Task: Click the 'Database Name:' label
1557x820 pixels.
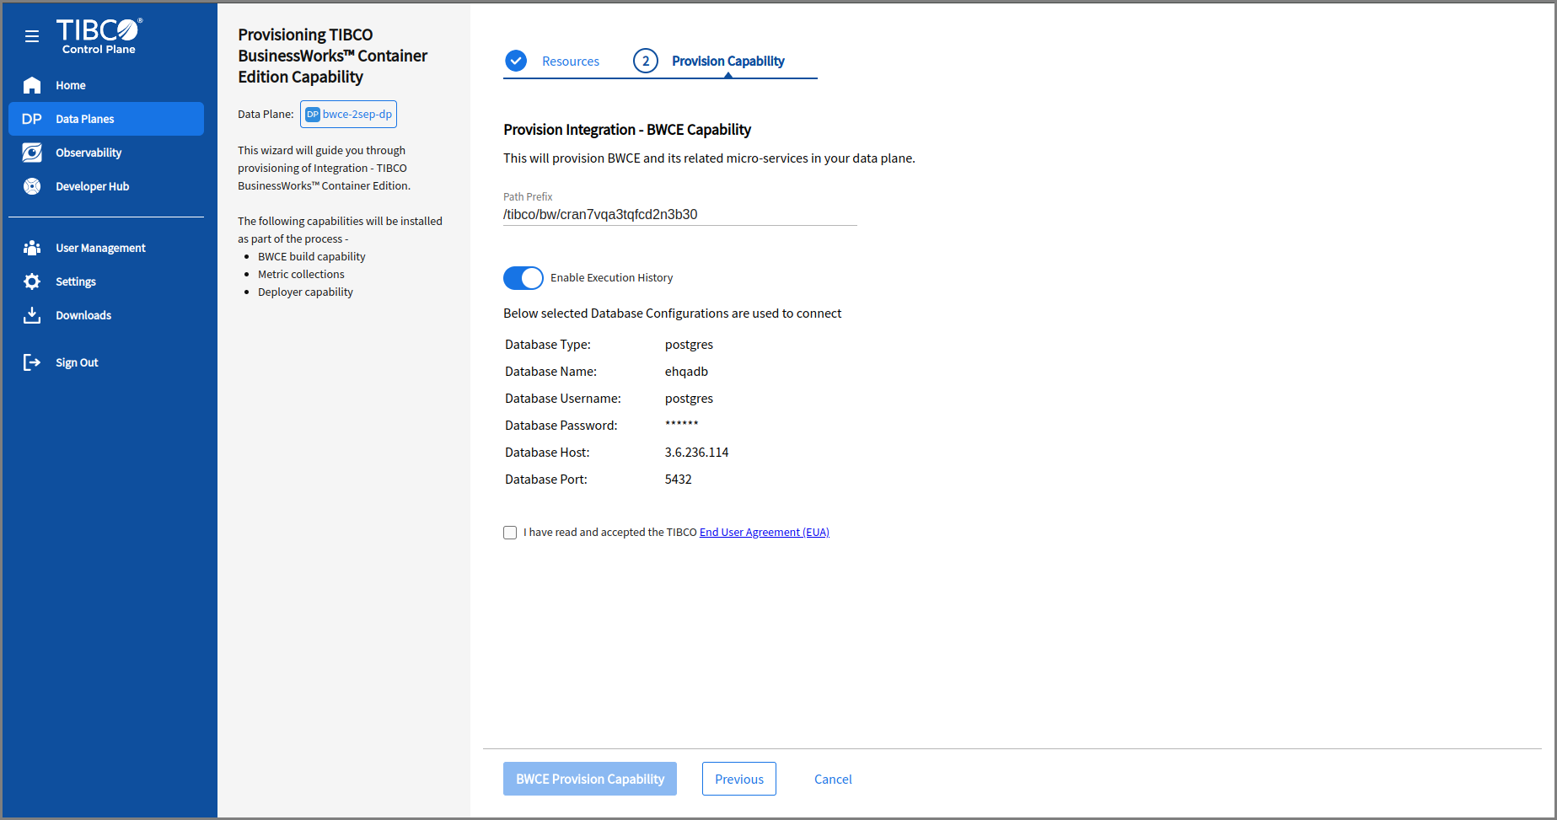Action: pos(551,372)
